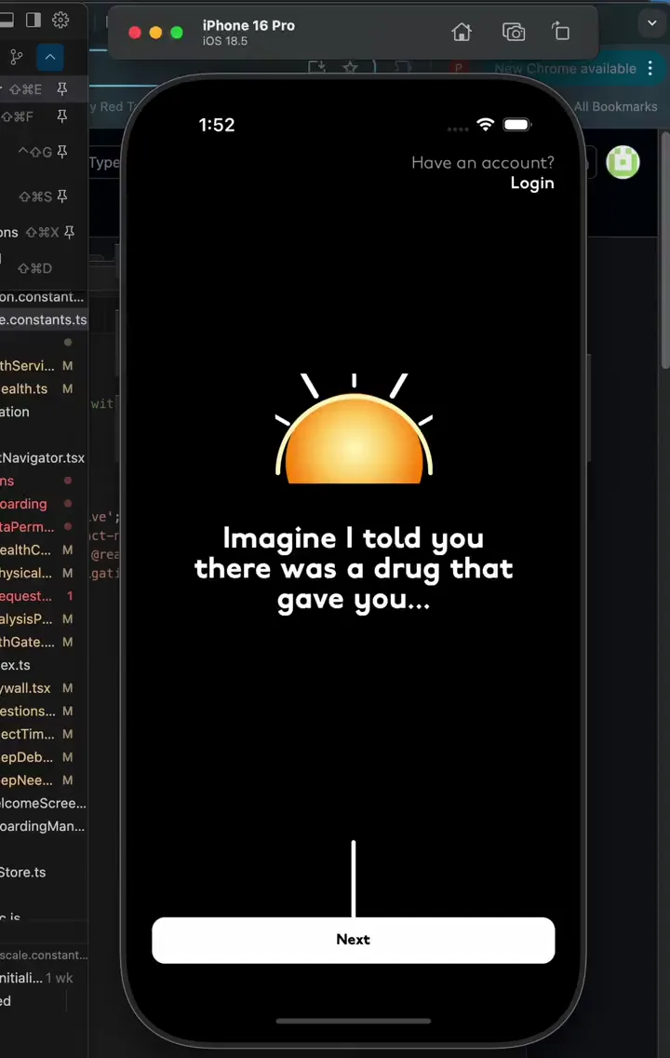The width and height of the screenshot is (670, 1058).
Task: Expand the top-right chevron-down dropdown
Action: pyautogui.click(x=651, y=23)
